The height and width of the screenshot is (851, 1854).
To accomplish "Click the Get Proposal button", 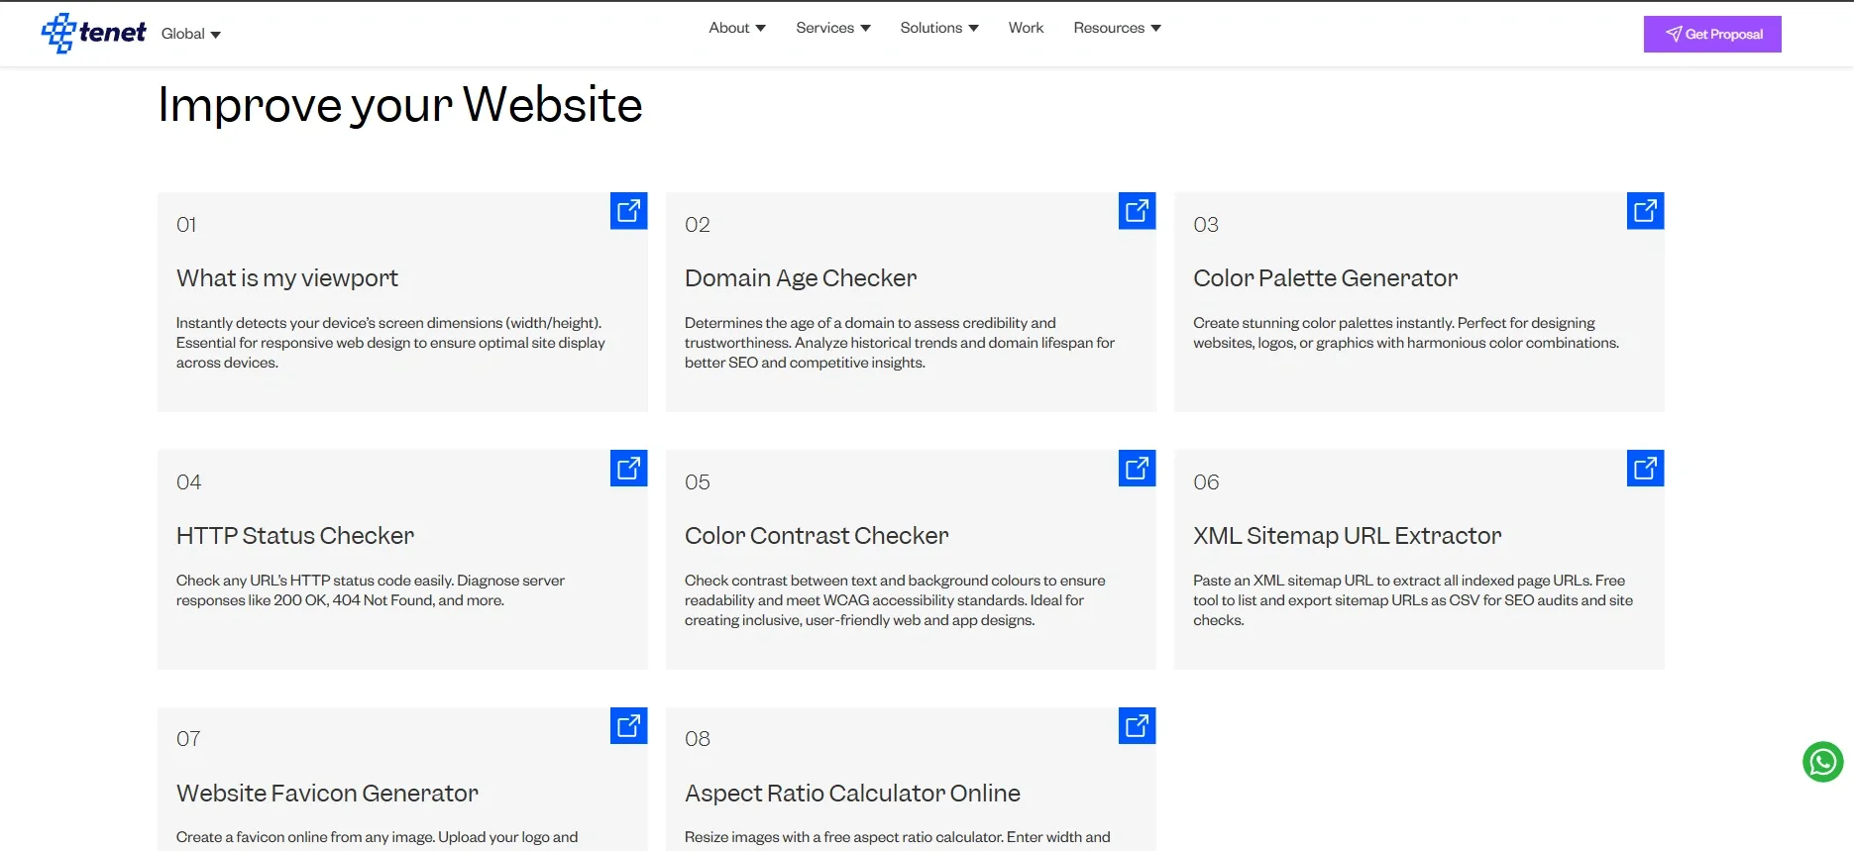I will point(1711,34).
